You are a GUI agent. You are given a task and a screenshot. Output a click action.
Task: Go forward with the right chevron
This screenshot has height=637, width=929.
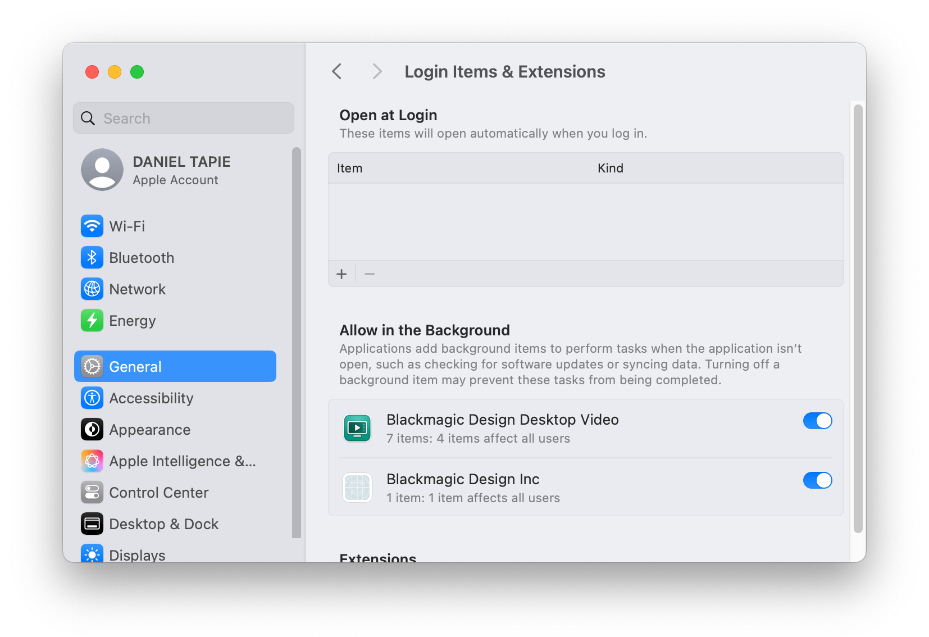coord(377,71)
